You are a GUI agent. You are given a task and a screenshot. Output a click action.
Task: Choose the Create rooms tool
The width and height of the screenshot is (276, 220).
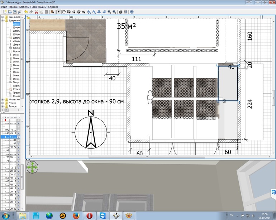[x=74, y=12]
